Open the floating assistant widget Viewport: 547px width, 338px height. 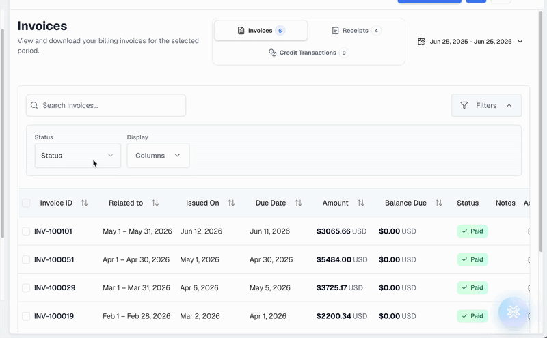coord(513,312)
